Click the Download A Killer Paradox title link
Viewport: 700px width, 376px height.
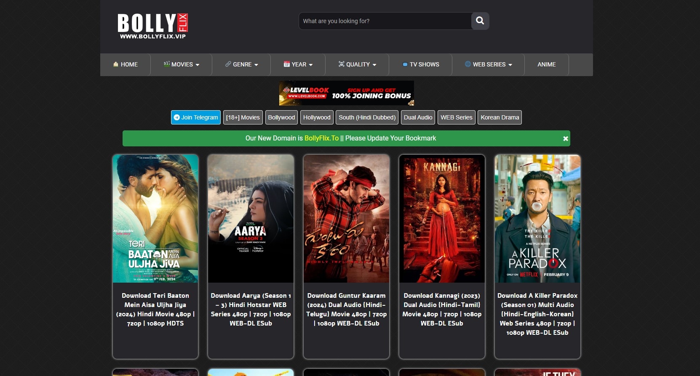[537, 314]
